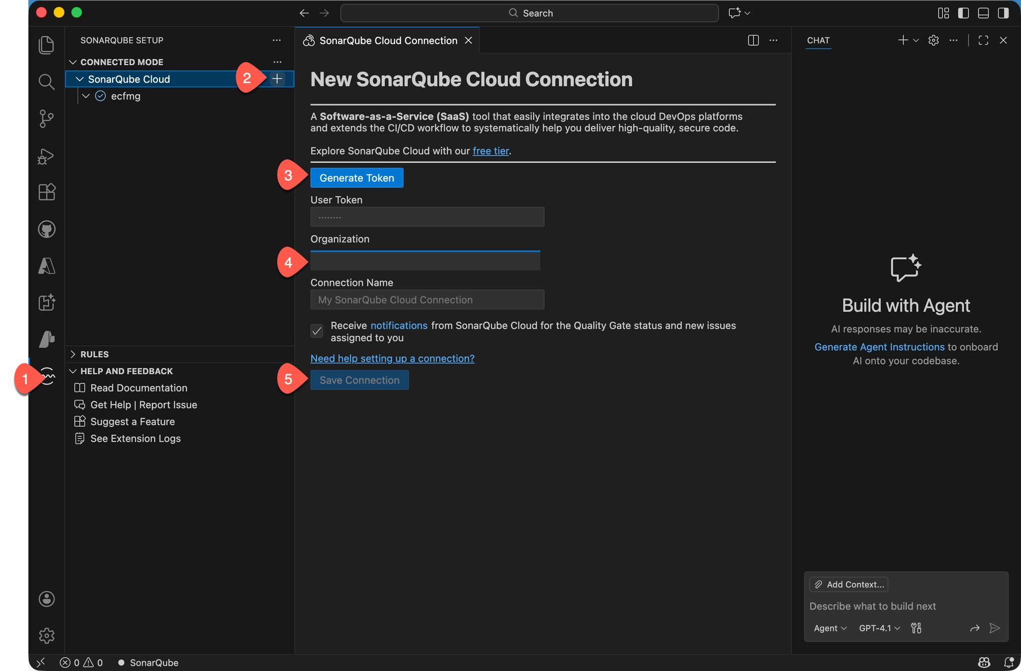Open the SonarQube view in activity bar
The height and width of the screenshot is (671, 1021).
(47, 376)
